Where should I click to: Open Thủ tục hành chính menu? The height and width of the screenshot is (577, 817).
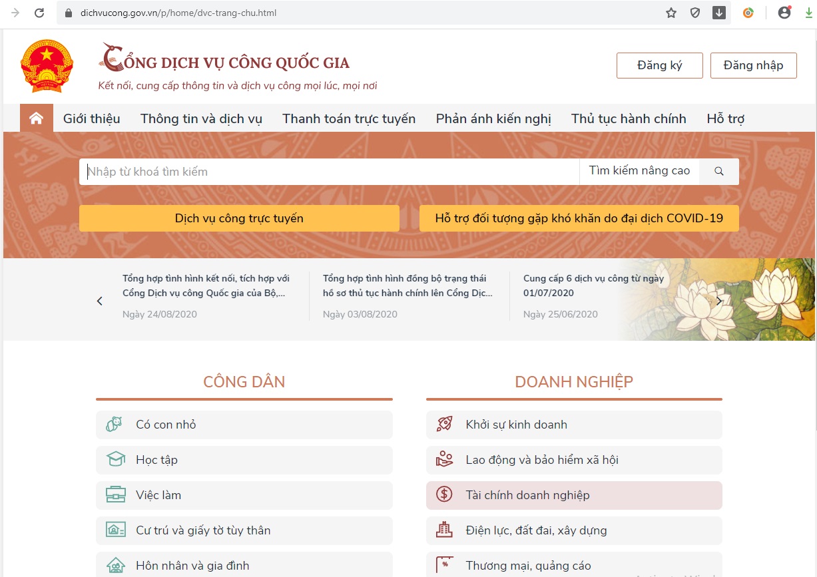[629, 118]
